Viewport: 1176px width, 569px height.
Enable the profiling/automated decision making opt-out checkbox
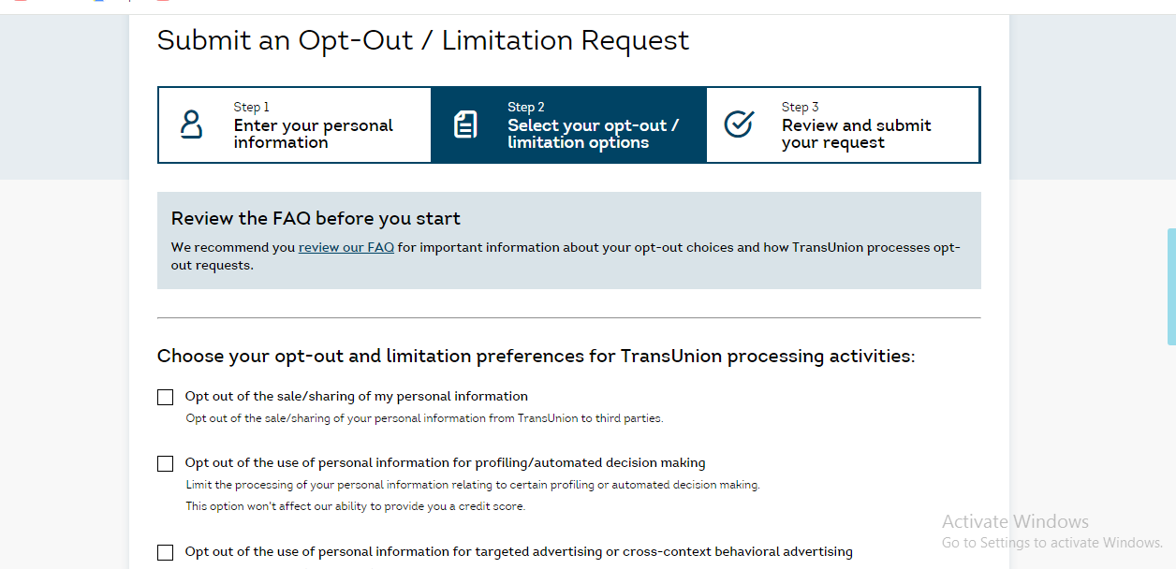[166, 463]
